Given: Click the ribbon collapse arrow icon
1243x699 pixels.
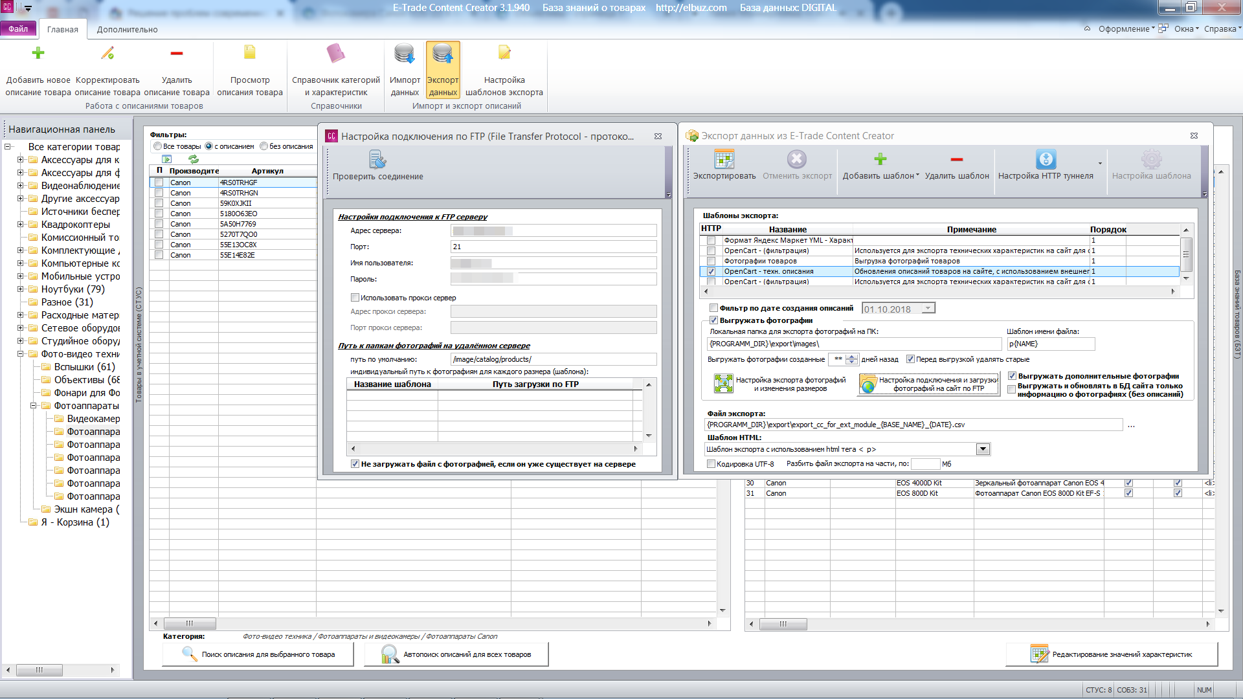Looking at the screenshot, I should [1087, 28].
